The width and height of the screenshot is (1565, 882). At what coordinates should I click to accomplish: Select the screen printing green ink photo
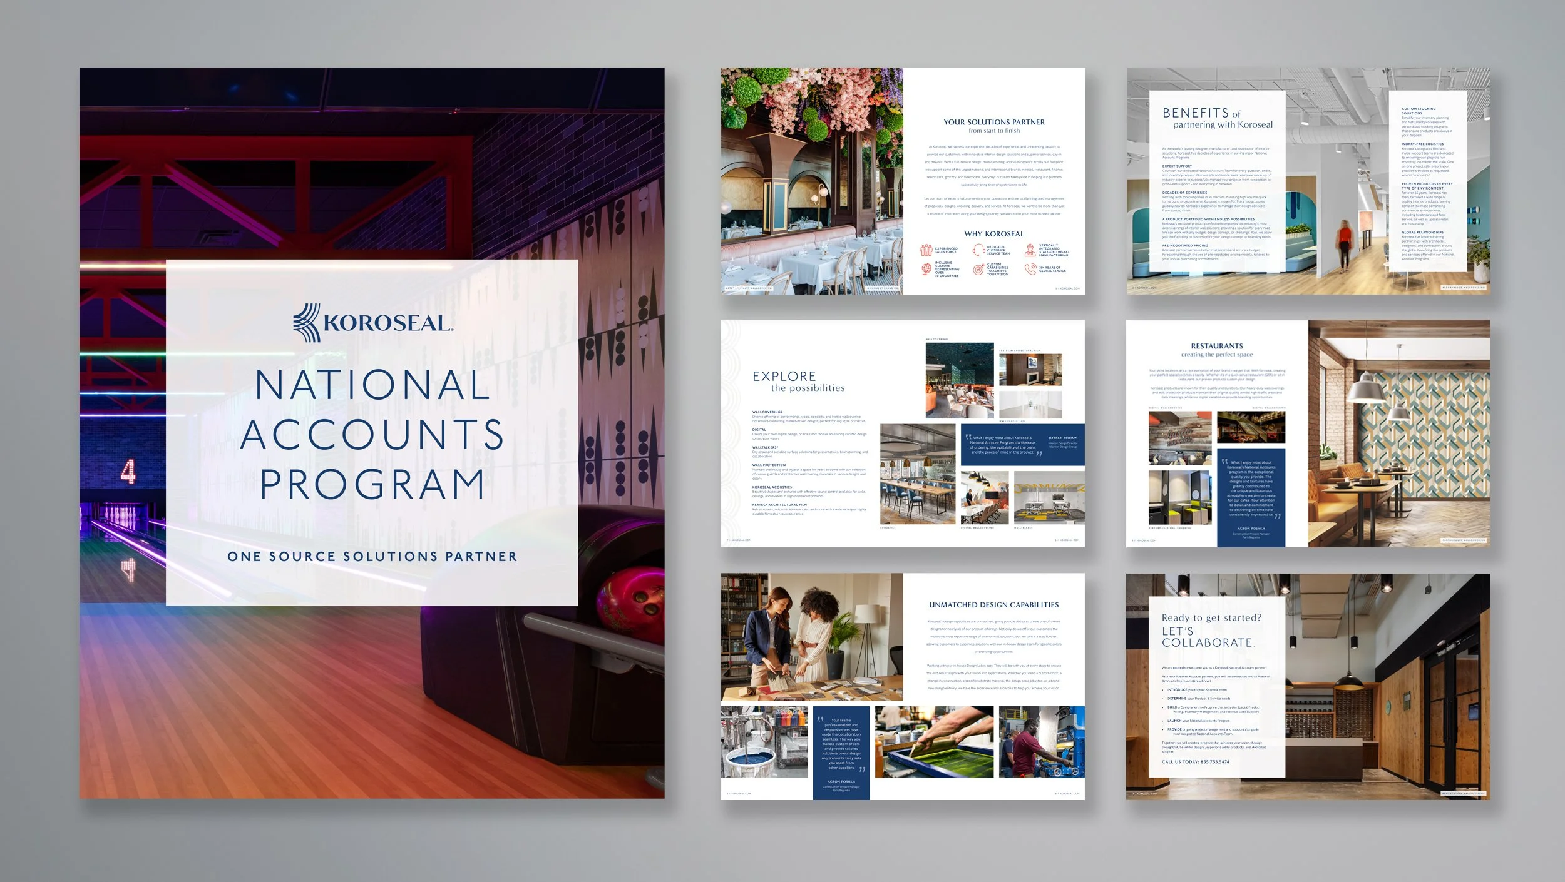(934, 742)
